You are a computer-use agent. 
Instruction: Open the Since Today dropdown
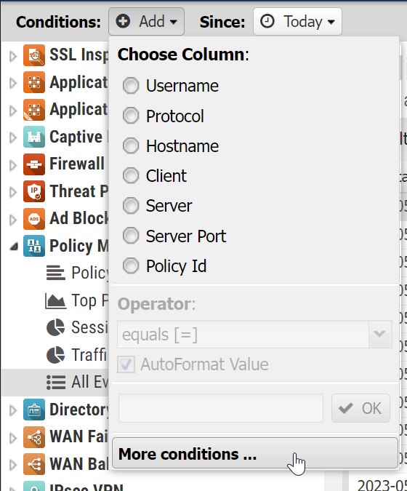click(297, 22)
